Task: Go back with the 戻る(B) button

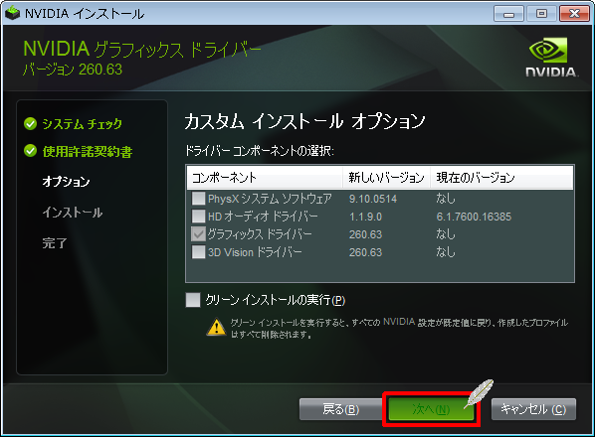Action: tap(340, 409)
